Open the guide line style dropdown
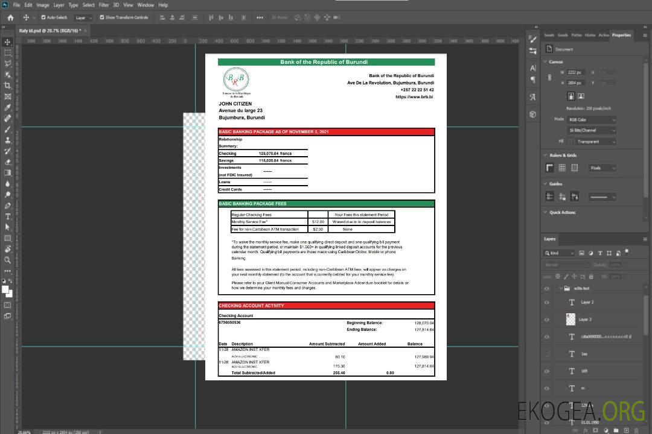The width and height of the screenshot is (652, 434). [602, 197]
